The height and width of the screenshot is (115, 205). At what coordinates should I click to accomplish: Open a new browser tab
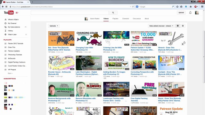coord(32,2)
